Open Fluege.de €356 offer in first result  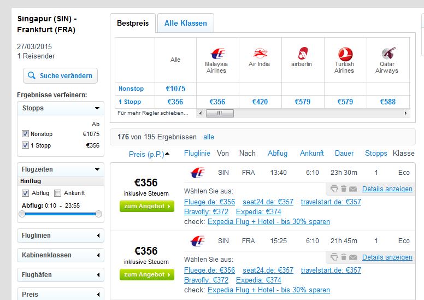pyautogui.click(x=210, y=202)
